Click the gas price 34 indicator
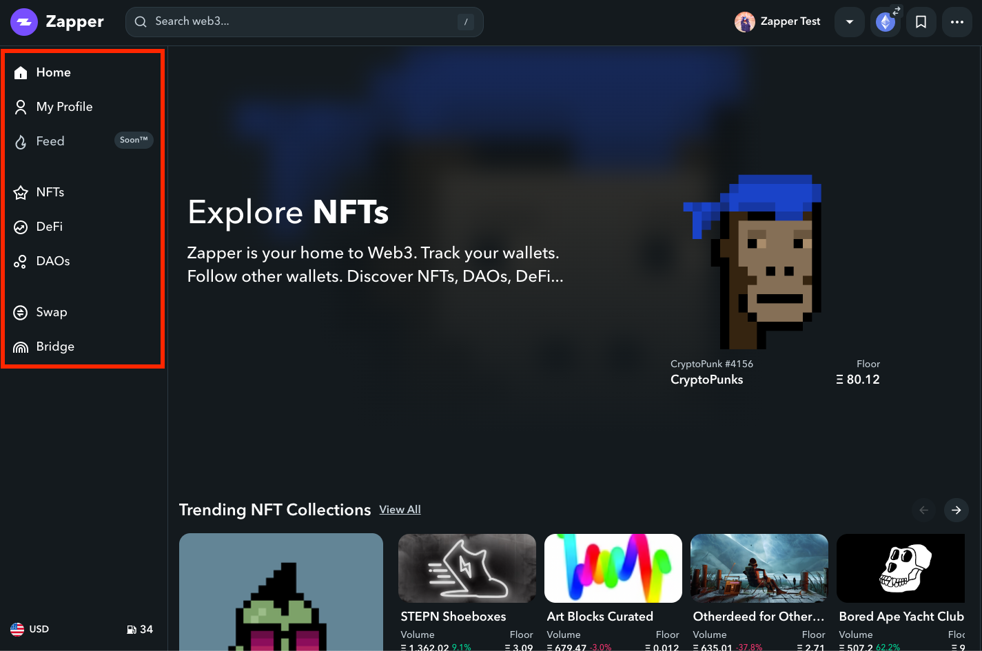Viewport: 982px width, 651px height. 140,630
